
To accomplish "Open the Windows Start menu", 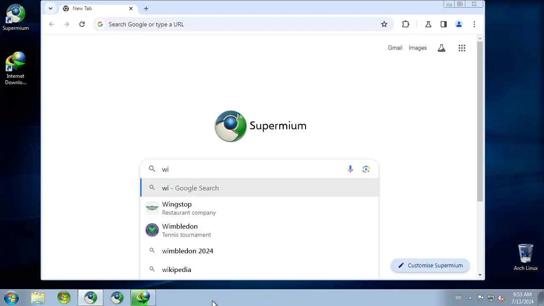I will (11, 297).
